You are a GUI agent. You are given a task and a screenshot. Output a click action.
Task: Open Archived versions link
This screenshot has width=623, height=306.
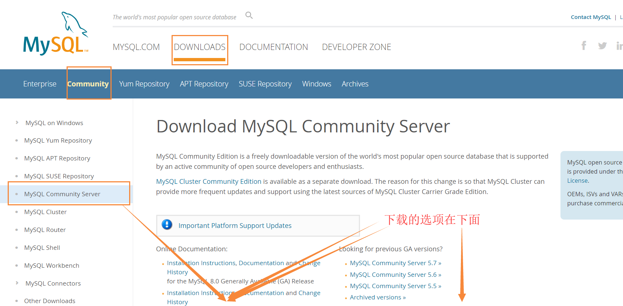coord(378,297)
